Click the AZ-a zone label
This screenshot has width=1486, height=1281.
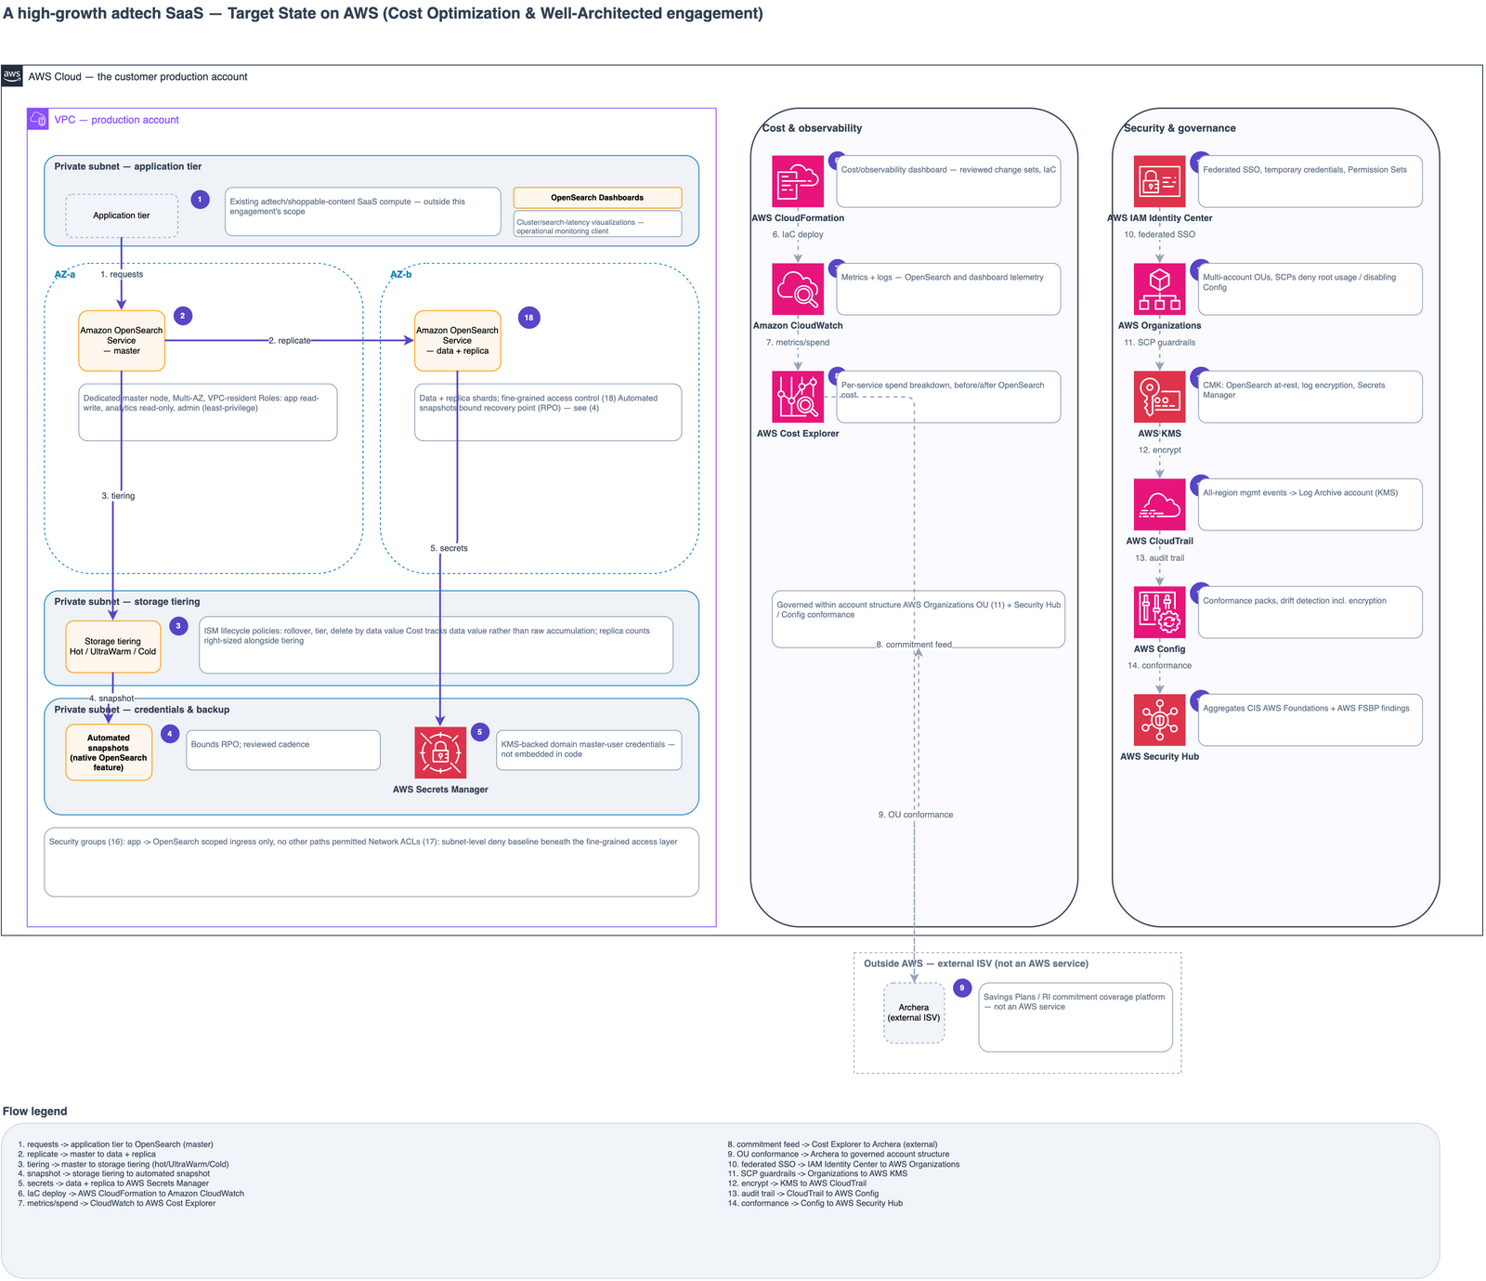[64, 275]
